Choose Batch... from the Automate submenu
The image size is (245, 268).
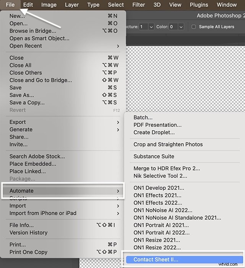(x=143, y=118)
